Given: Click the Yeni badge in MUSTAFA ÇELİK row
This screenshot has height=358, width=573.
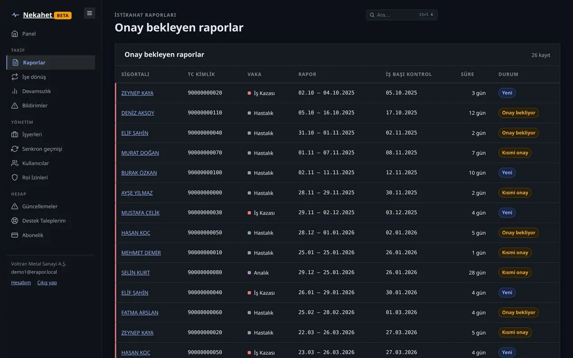Looking at the screenshot, I should (x=507, y=213).
